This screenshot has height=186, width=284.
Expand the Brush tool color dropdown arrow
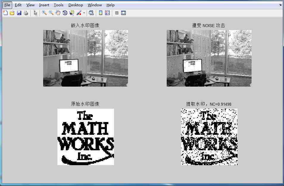[x=84, y=13]
